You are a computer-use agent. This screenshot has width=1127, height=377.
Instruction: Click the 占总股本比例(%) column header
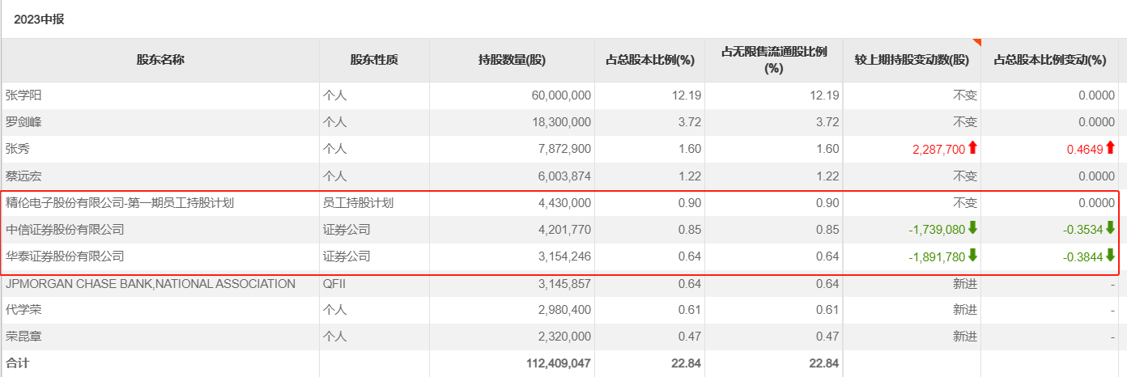pyautogui.click(x=651, y=60)
